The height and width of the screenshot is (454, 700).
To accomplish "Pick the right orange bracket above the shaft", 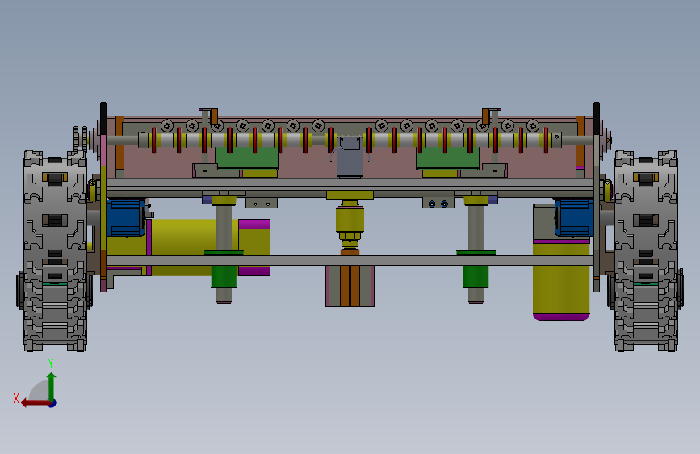I will coord(486,116).
